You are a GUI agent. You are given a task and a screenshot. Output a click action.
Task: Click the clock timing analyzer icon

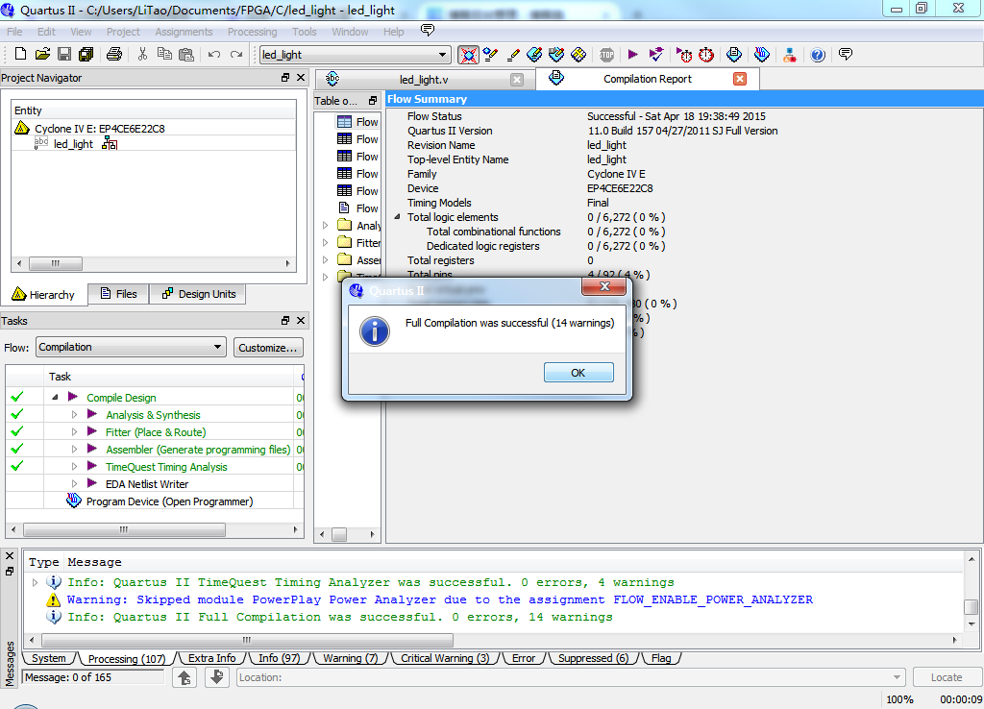(x=706, y=55)
